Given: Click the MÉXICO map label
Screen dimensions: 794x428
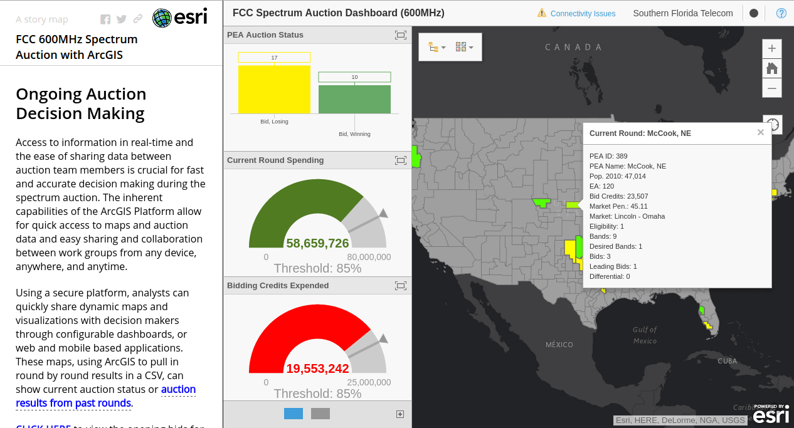Looking at the screenshot, I should [x=559, y=345].
